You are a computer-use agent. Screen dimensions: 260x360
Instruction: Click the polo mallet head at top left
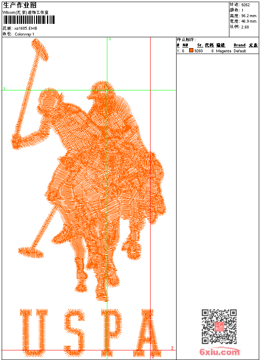(40, 50)
